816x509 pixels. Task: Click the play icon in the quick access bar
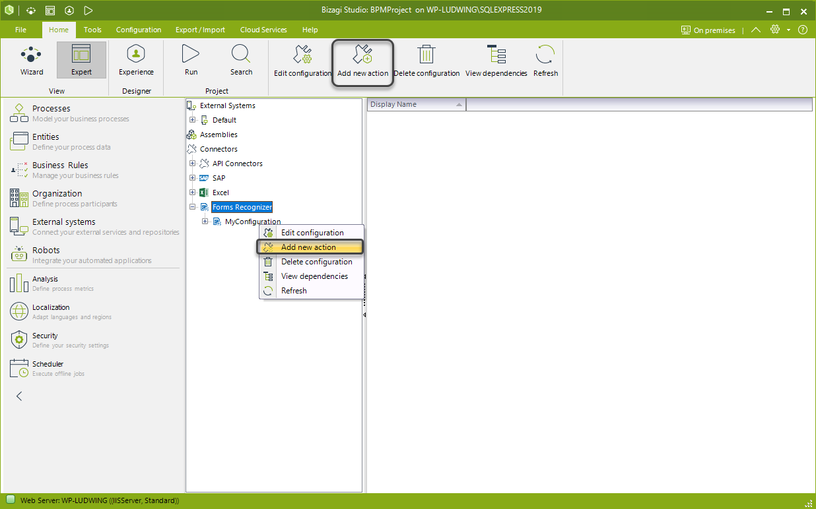click(x=88, y=11)
